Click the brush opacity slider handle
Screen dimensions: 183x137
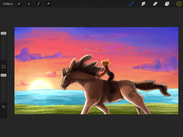tap(3, 75)
